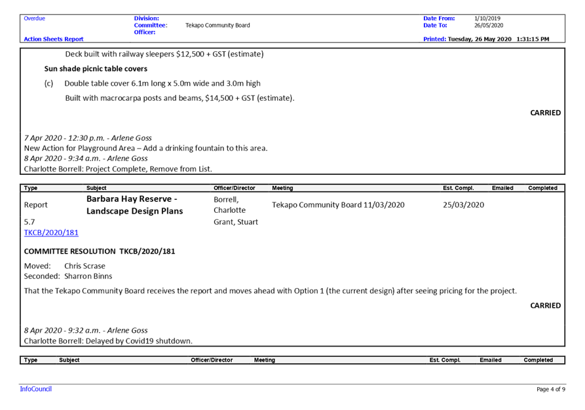Click the estimated completion date 25/03/2020
585x410 pixels.
click(463, 205)
